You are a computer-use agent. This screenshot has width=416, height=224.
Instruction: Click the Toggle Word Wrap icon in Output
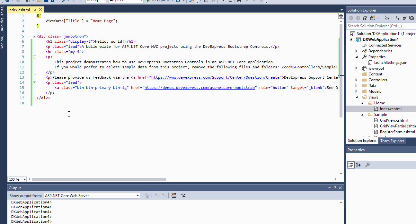[x=183, y=195]
